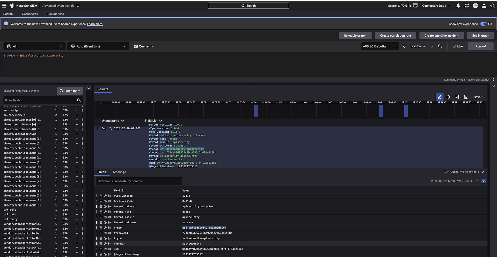Go to previous time interval arrow
497x257 pixels.
click(x=404, y=46)
